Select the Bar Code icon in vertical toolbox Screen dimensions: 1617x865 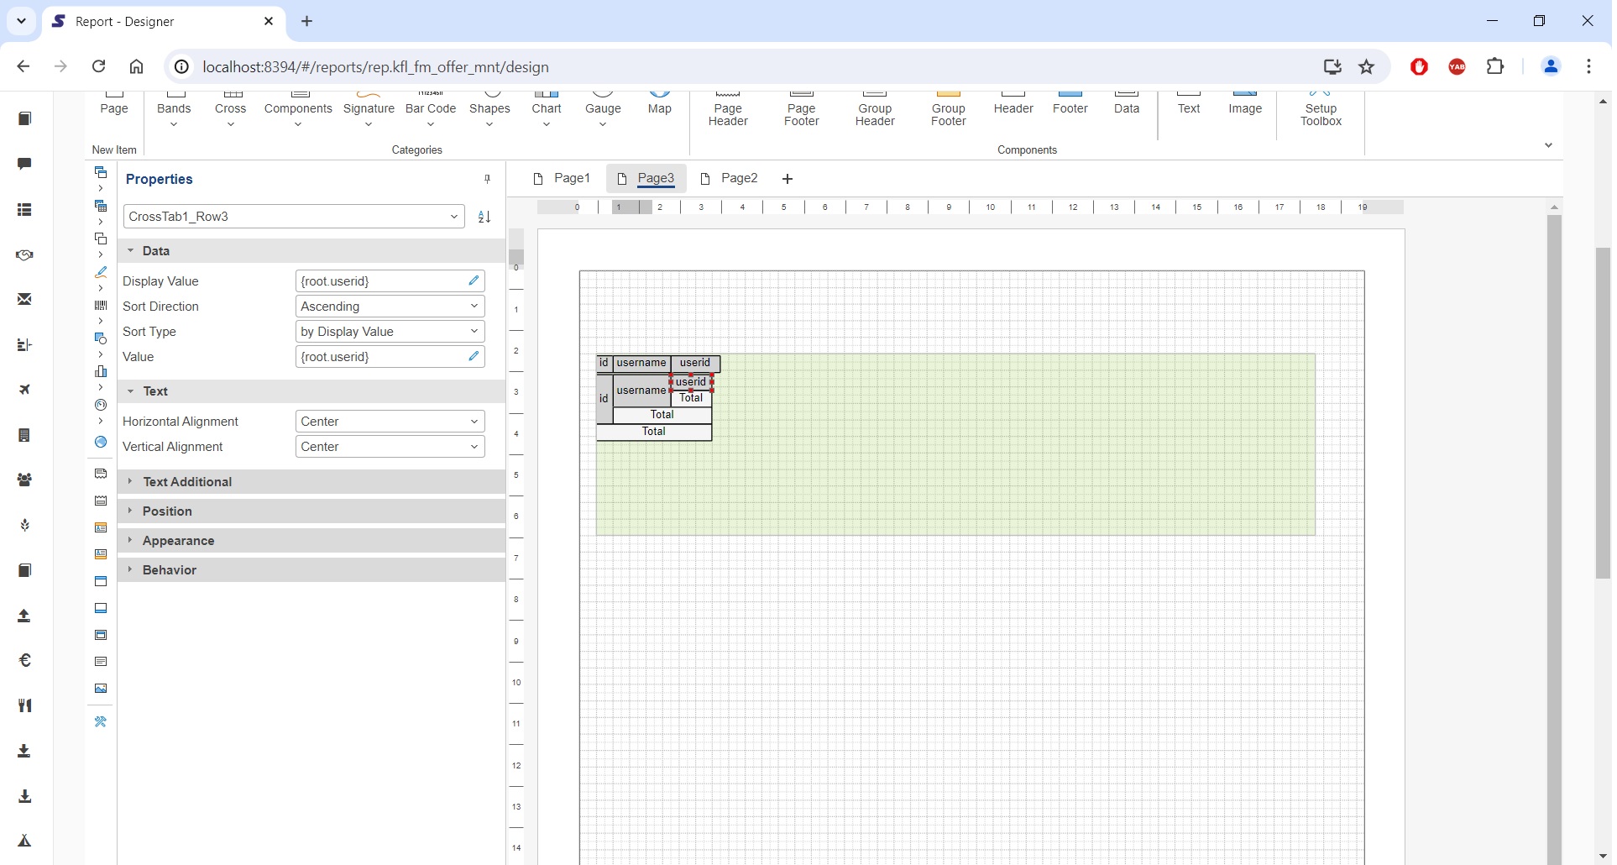click(101, 306)
